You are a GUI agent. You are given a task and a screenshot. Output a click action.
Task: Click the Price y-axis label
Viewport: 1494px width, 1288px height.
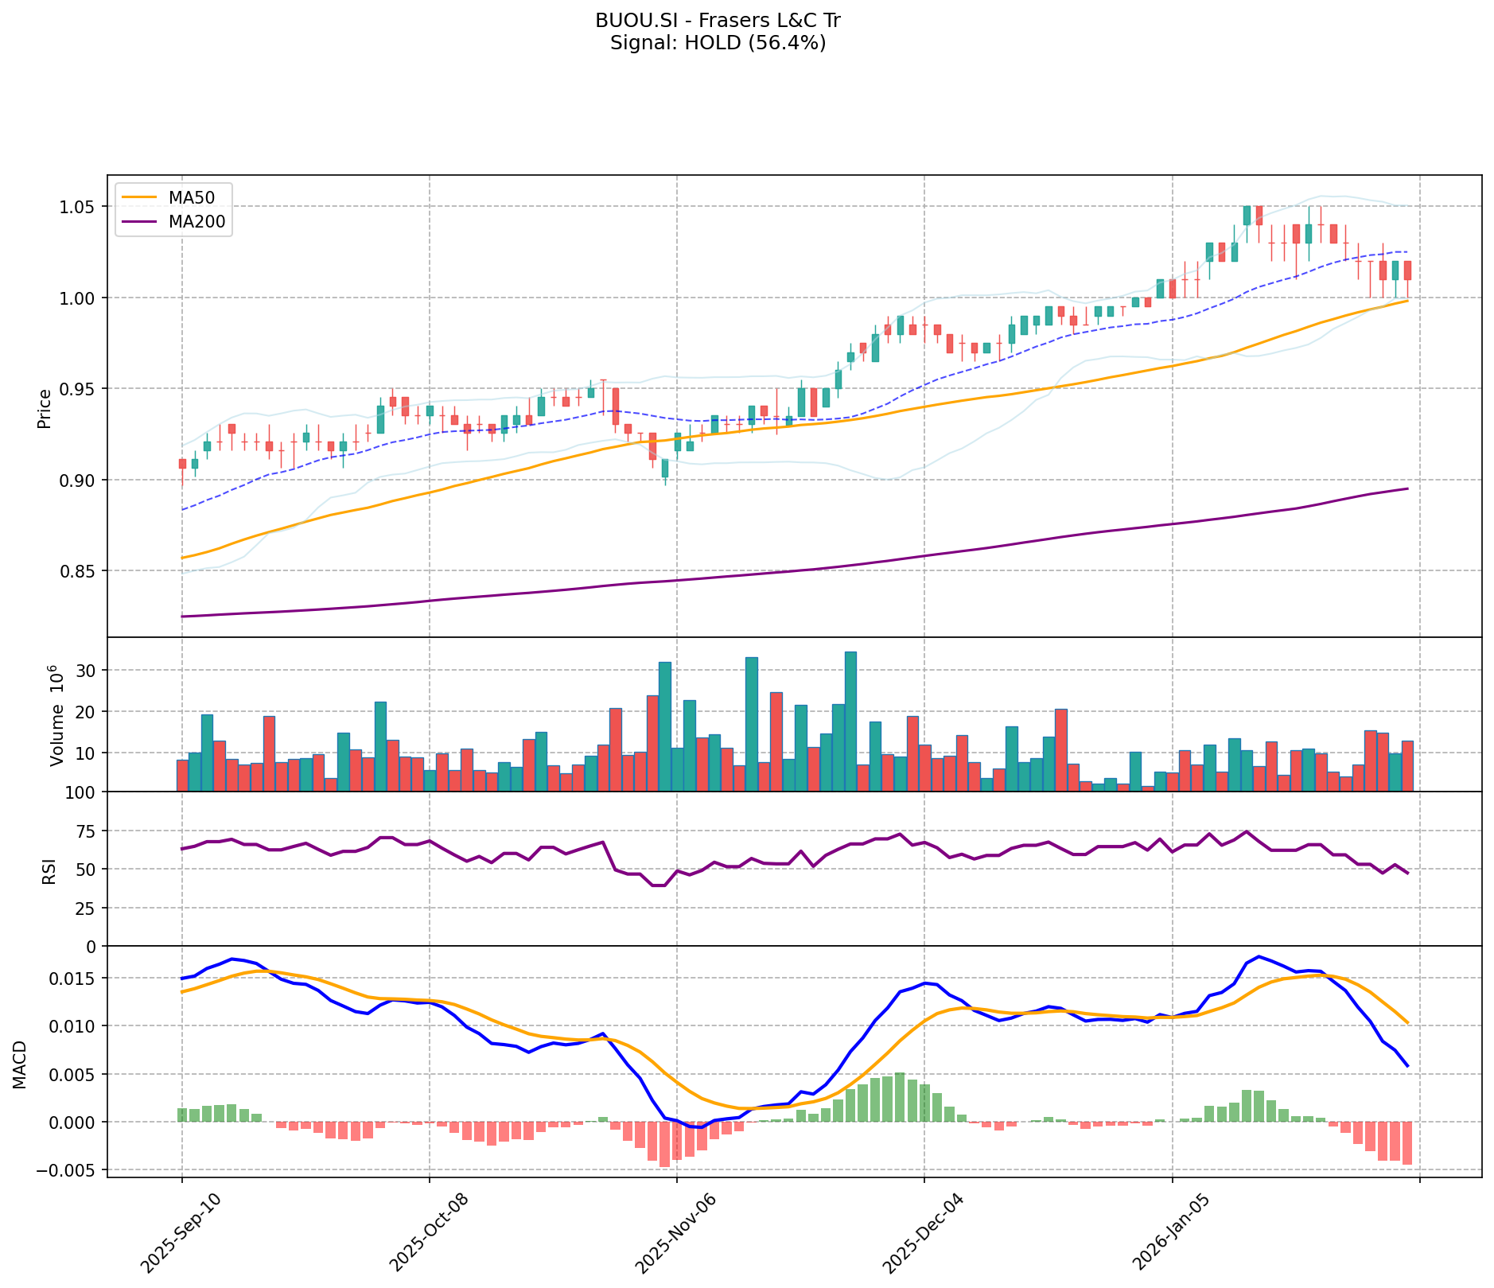(x=45, y=408)
